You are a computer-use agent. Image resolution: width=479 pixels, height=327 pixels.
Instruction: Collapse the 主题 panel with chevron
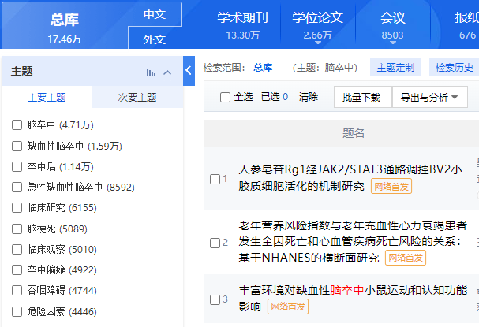click(167, 72)
